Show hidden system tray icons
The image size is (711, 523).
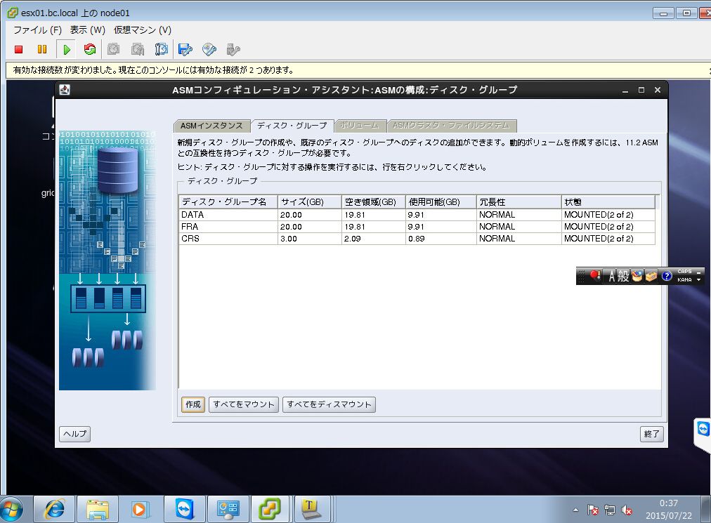pos(575,510)
